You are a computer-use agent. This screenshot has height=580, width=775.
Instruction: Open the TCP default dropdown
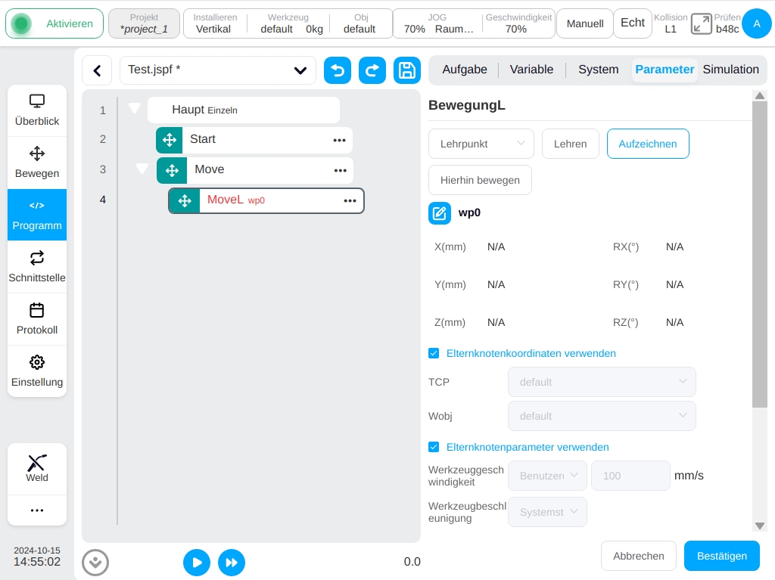(602, 382)
